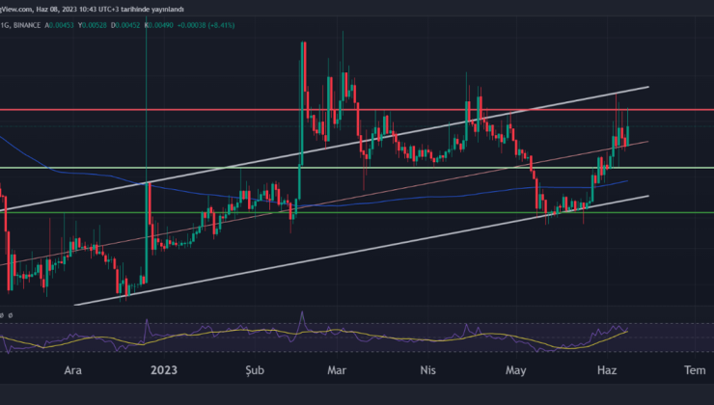Select the low value 0.00452
Image resolution: width=714 pixels, height=405 pixels.
click(128, 25)
